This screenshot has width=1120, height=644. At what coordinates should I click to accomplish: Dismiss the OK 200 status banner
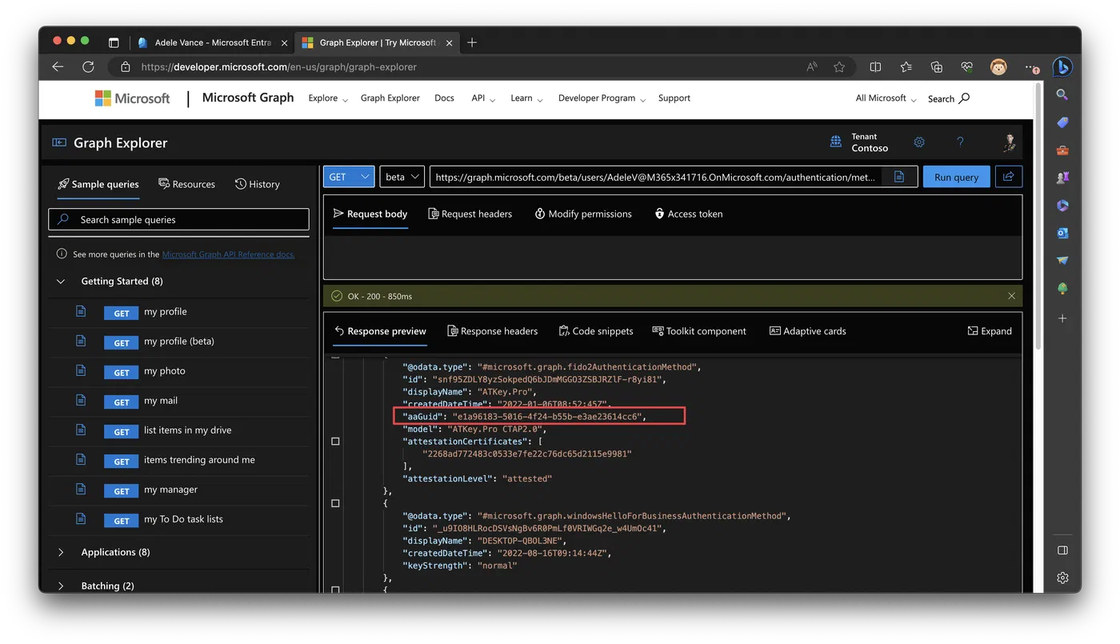1011,296
